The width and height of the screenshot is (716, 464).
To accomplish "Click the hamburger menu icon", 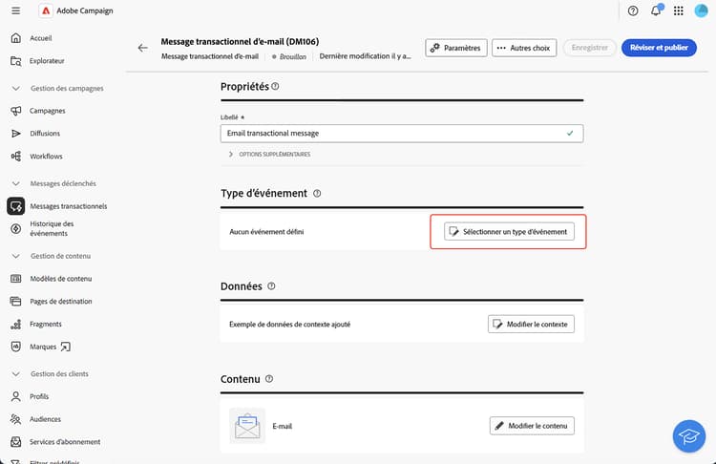I will pyautogui.click(x=15, y=11).
